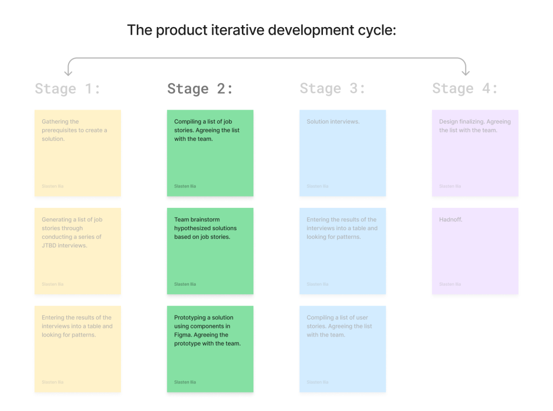This screenshot has width=553, height=411.
Task: Click the author name on the "Team brainstorm" note
Action: (185, 284)
